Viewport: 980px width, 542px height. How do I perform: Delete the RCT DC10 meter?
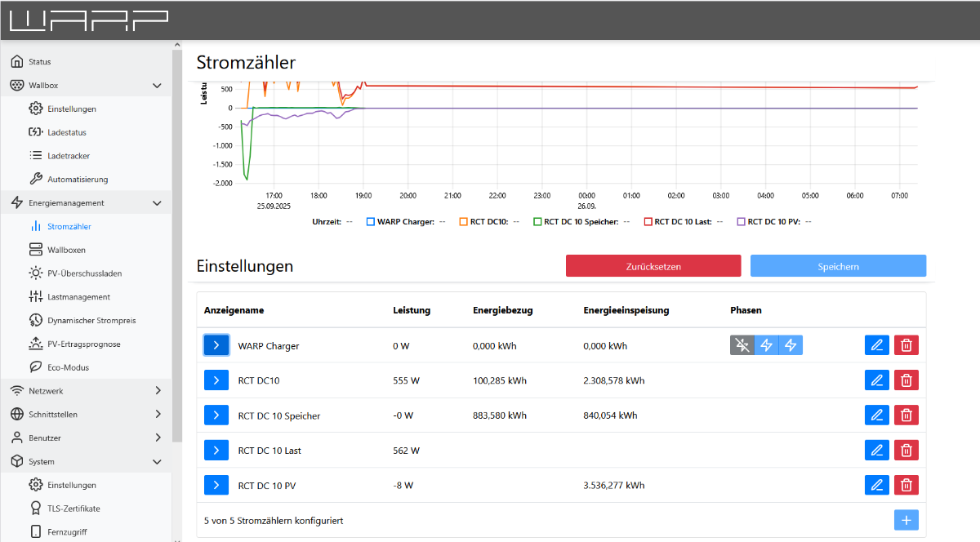[x=906, y=380]
